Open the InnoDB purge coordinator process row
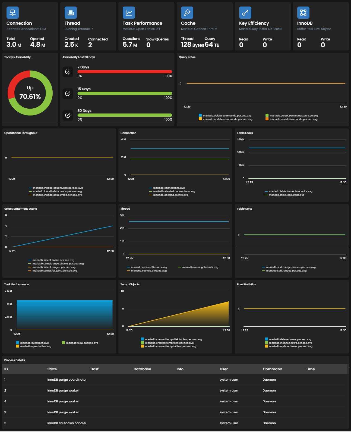 tap(175, 380)
